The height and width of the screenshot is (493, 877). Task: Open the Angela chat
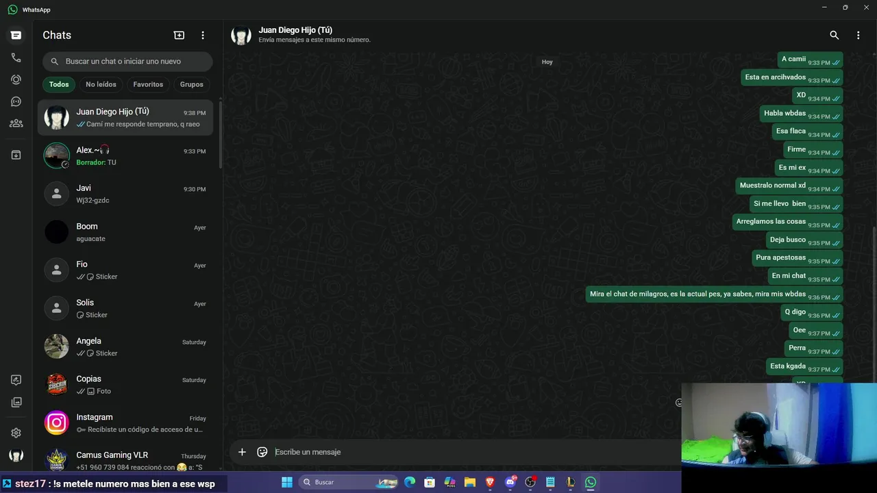pyautogui.click(x=125, y=346)
